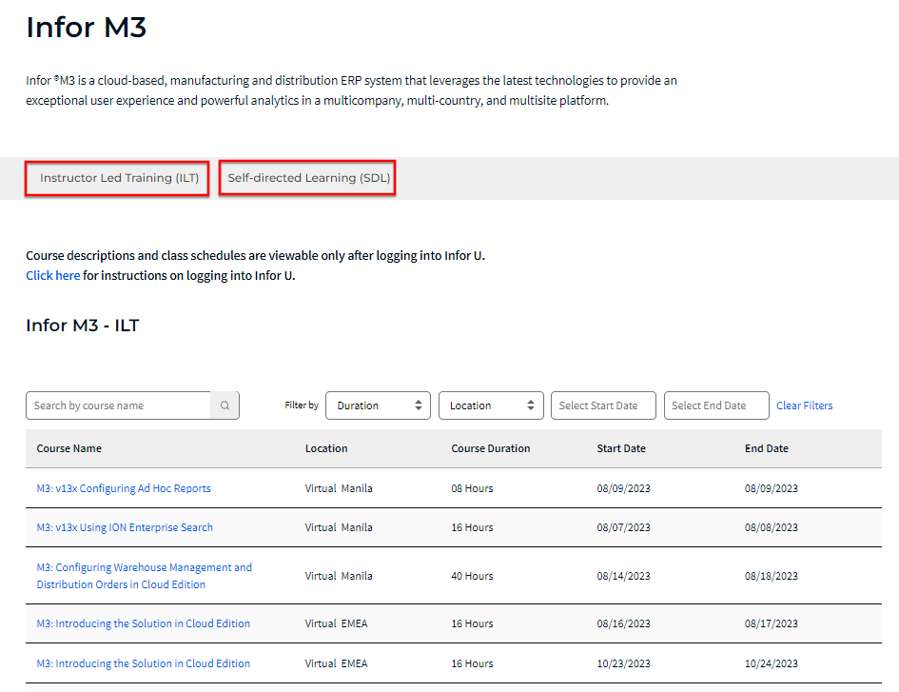
Task: Click the Location column header
Action: (x=326, y=448)
